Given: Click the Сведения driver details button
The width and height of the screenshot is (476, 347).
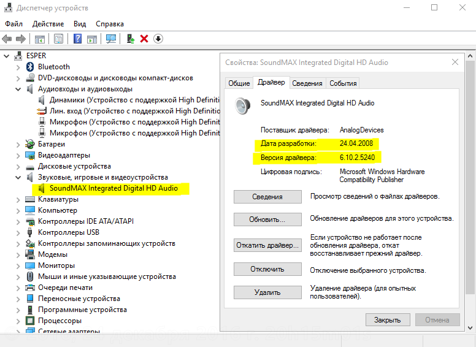Looking at the screenshot, I should pos(267,197).
